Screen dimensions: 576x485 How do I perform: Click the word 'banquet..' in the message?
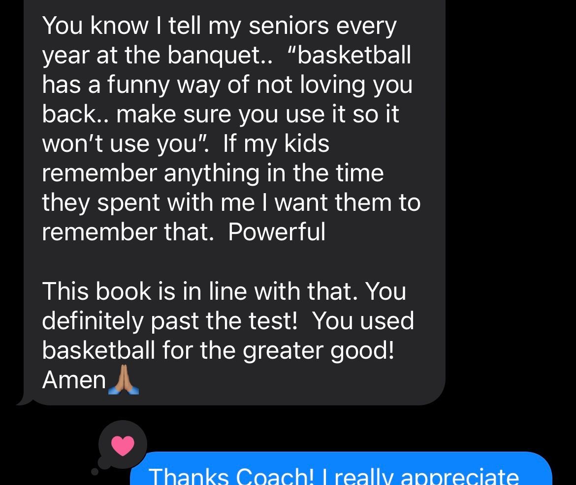point(221,56)
